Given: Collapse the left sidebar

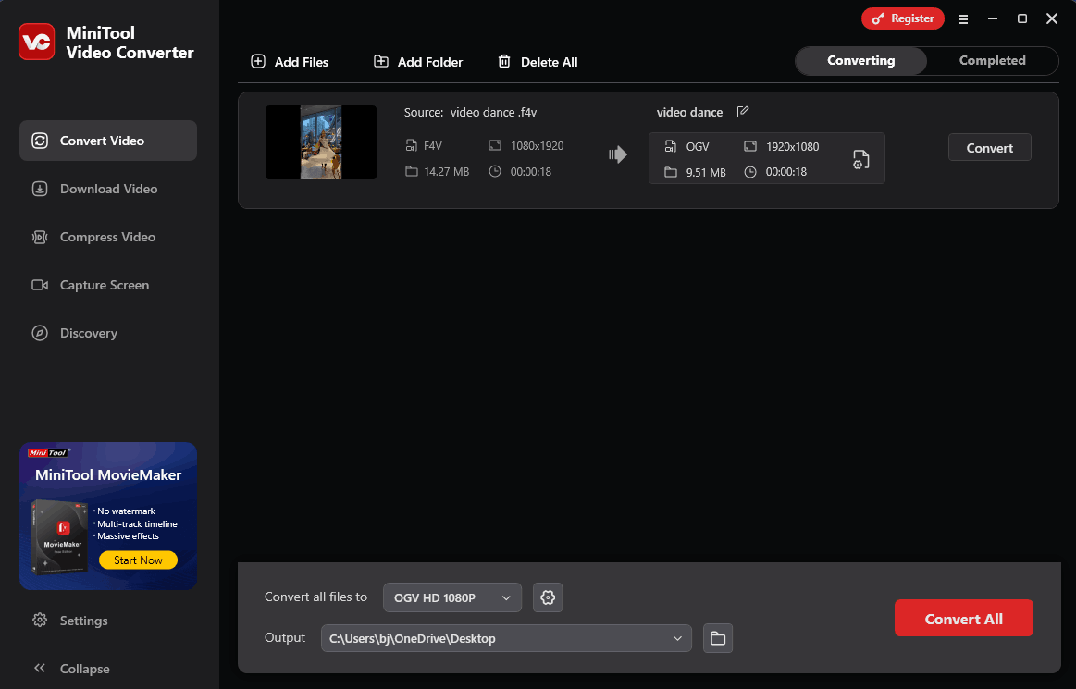Looking at the screenshot, I should 71,669.
